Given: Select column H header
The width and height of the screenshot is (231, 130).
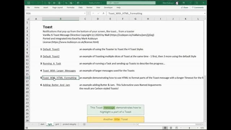Looking at the screenshot, I should [x=148, y=19].
